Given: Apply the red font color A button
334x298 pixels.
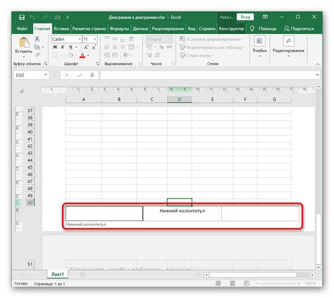Looking at the screenshot, I should tap(82, 55).
